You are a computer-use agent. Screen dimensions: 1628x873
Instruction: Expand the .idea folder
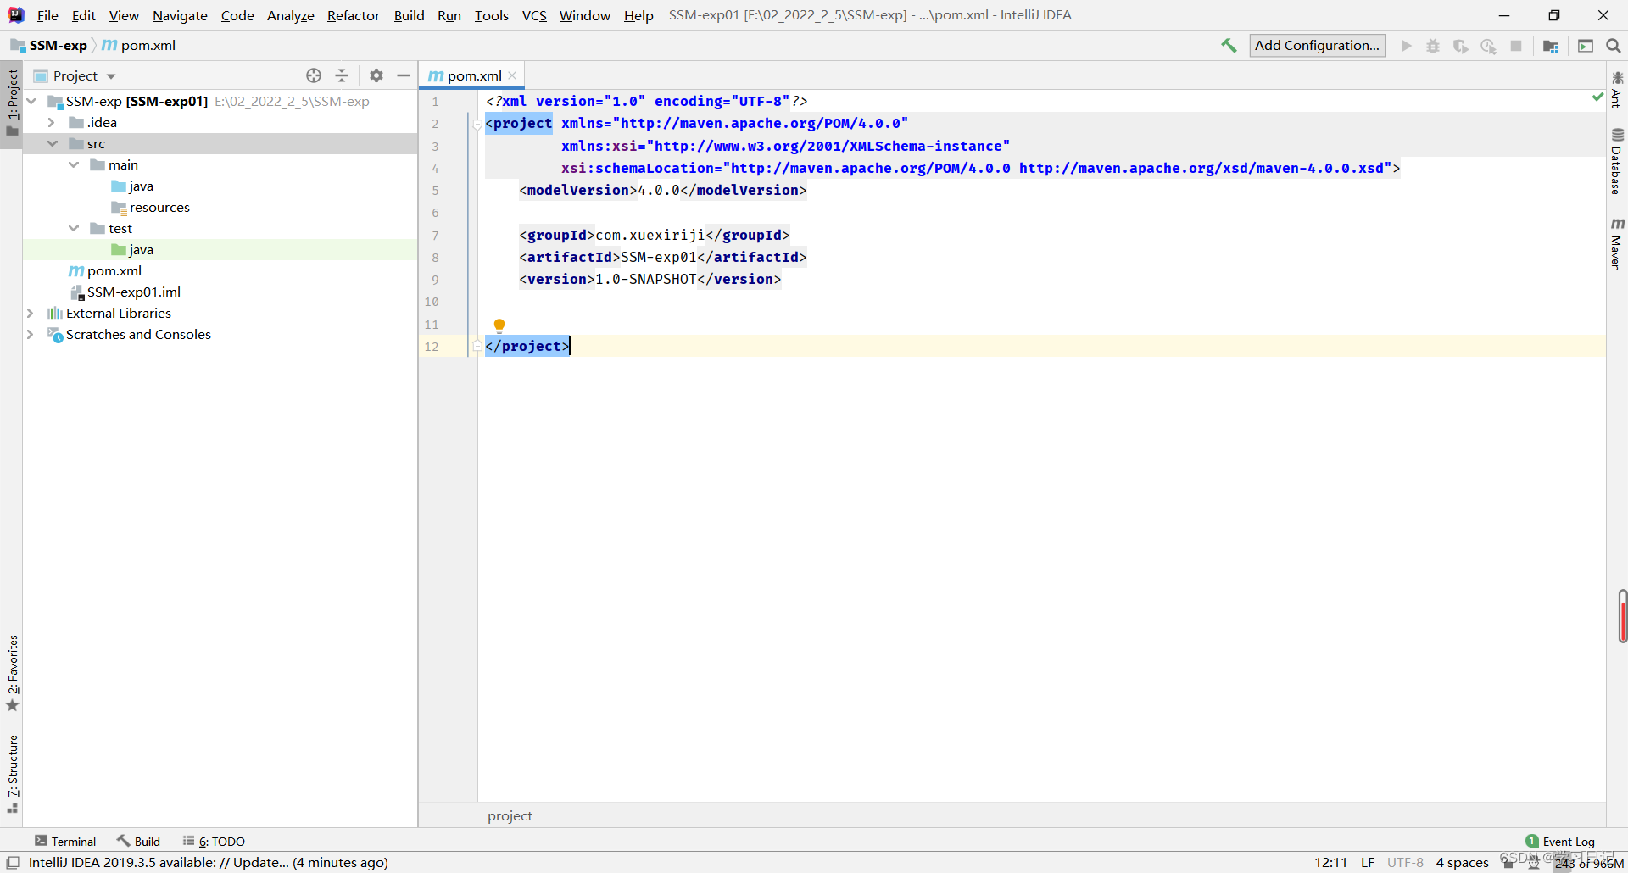point(52,122)
